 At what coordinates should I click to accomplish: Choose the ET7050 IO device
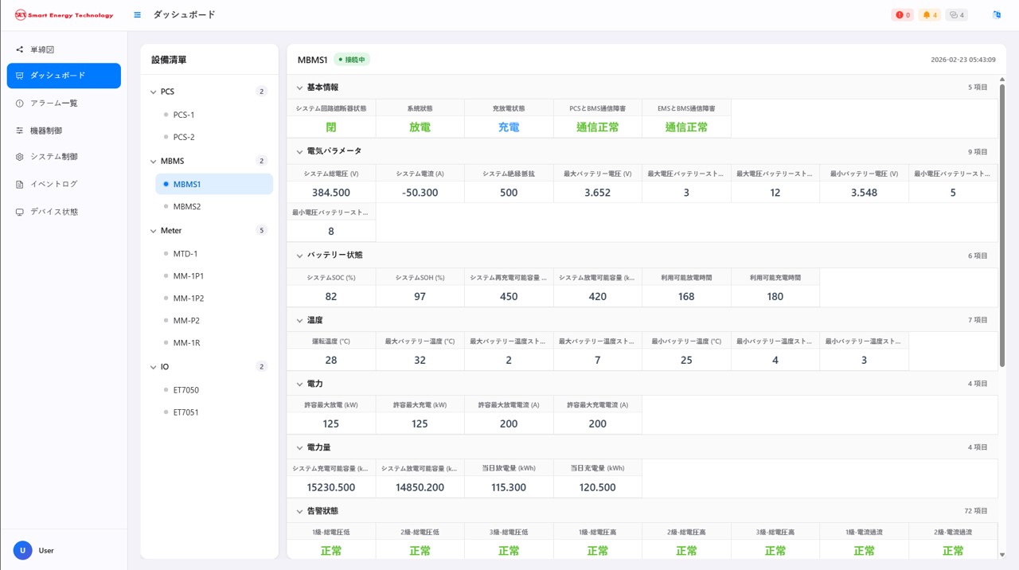[x=186, y=390]
